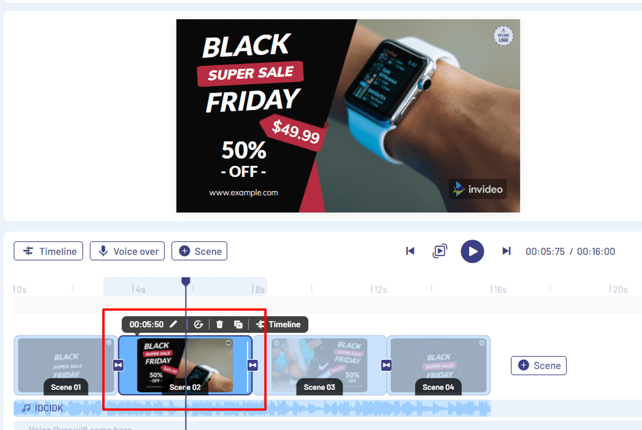Add Scene button after Scene 04

[x=539, y=365]
